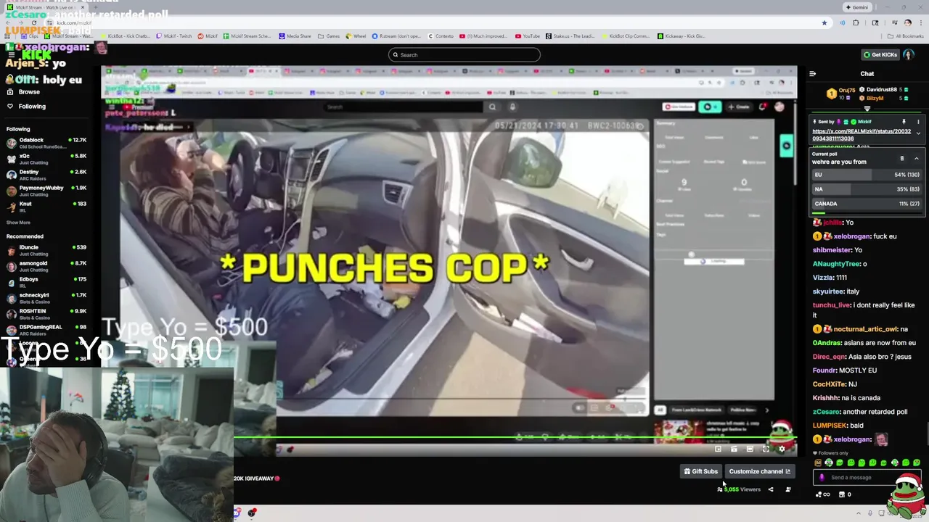Open the icon right of share
This screenshot has height=522, width=929.
[787, 489]
